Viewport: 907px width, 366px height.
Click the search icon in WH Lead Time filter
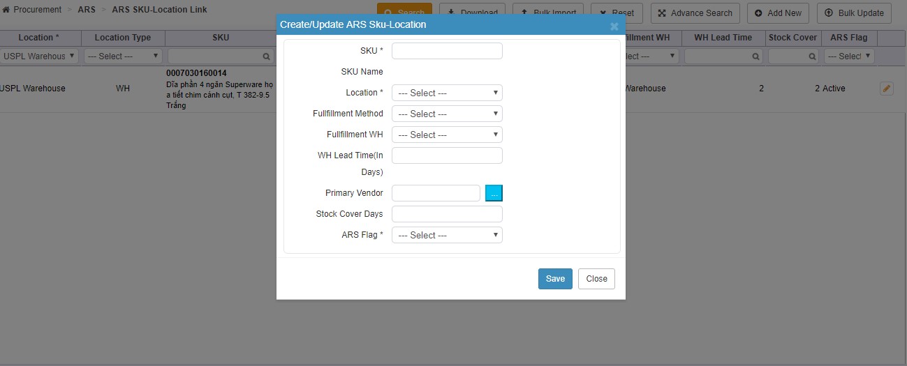(x=755, y=56)
